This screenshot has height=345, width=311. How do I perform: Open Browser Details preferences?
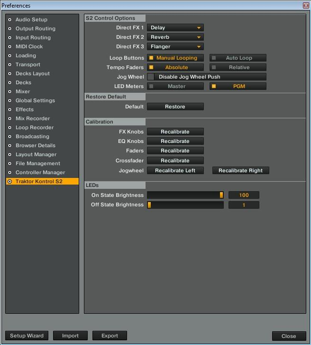point(42,145)
